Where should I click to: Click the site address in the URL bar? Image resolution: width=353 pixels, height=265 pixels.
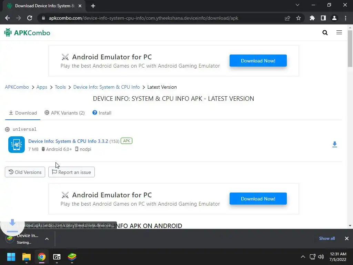tap(143, 18)
